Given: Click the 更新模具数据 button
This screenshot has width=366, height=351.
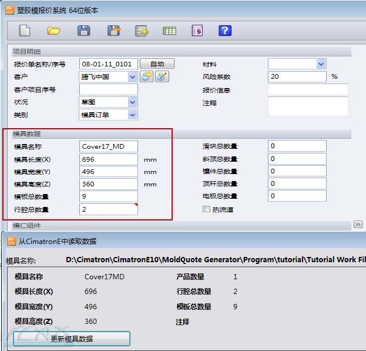Looking at the screenshot, I should click(72, 339).
